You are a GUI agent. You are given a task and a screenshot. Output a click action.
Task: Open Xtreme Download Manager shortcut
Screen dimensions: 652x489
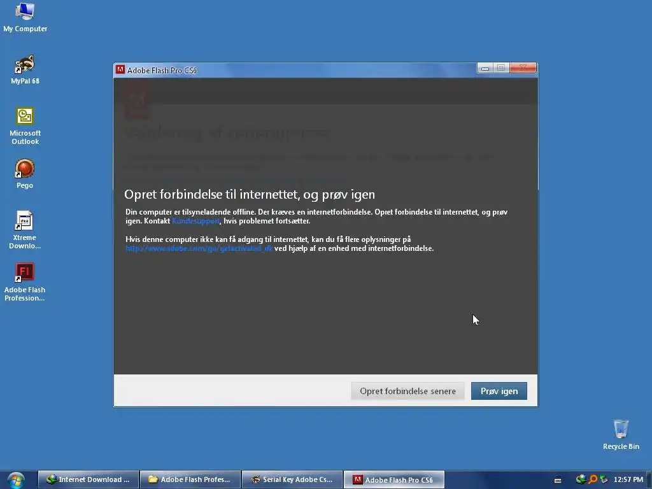[25, 230]
